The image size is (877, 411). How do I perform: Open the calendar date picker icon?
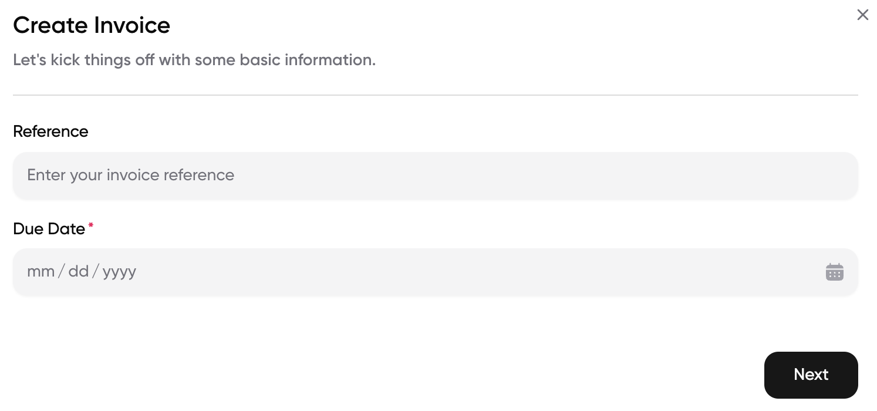click(834, 272)
